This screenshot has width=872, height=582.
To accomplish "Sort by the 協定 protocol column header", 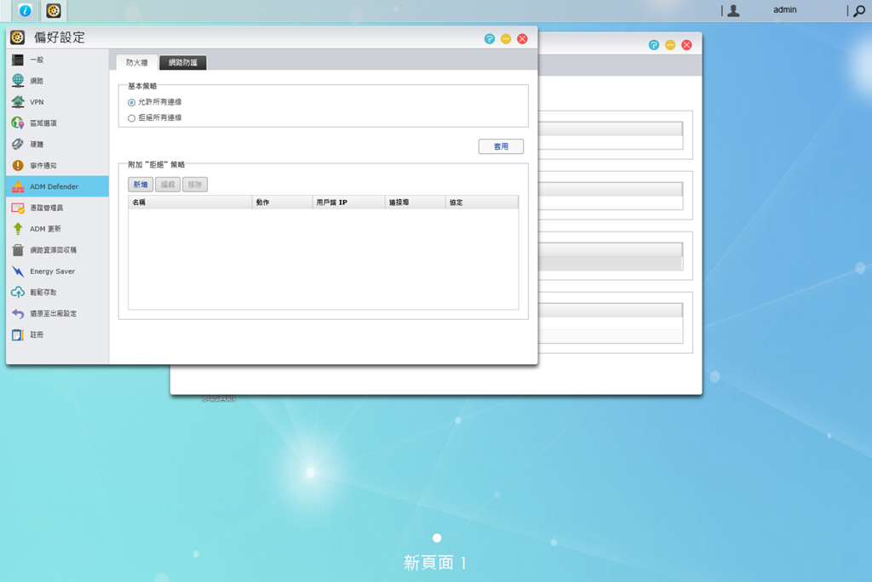I will 482,203.
